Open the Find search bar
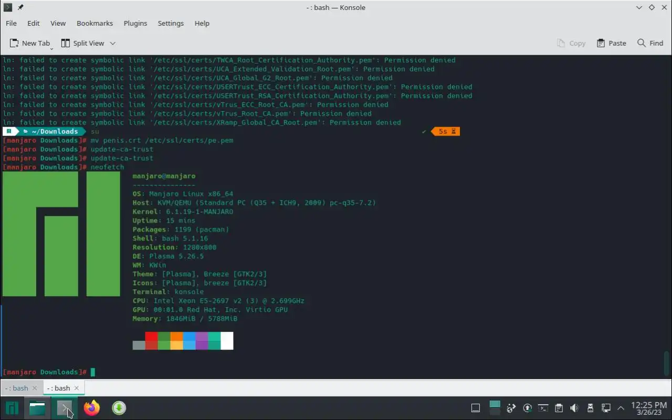672x420 pixels. point(650,43)
